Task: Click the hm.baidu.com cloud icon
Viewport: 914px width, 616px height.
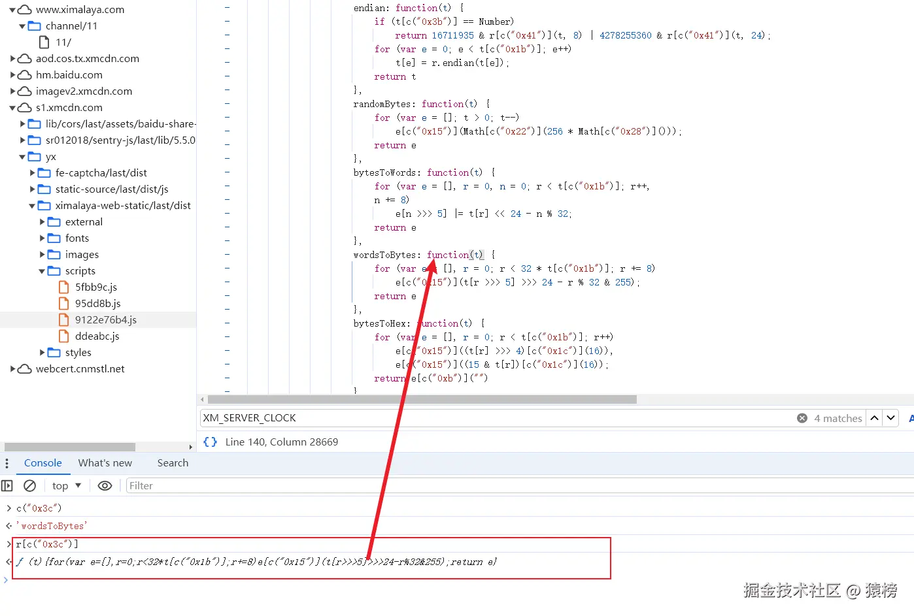Action: coord(25,75)
